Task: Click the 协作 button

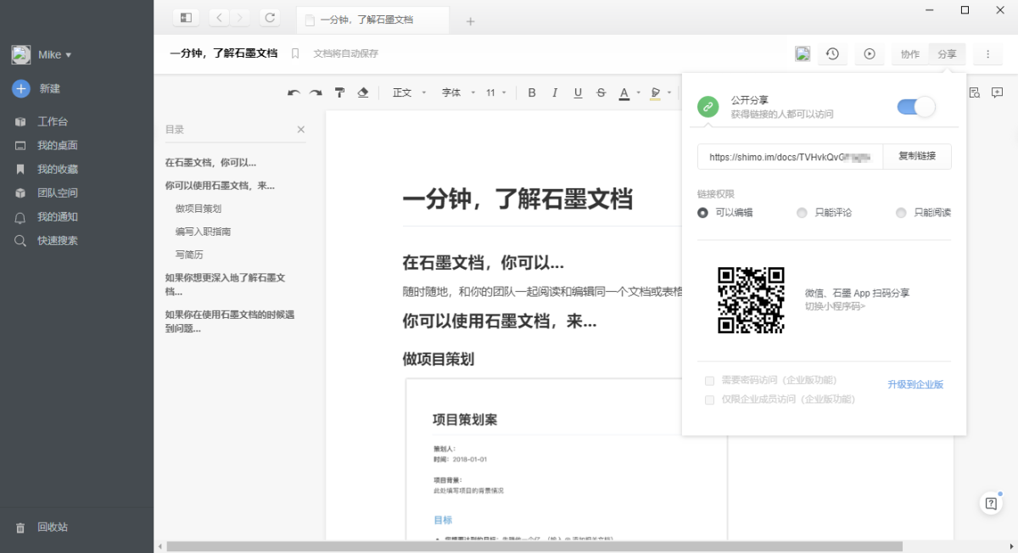Action: coord(910,53)
